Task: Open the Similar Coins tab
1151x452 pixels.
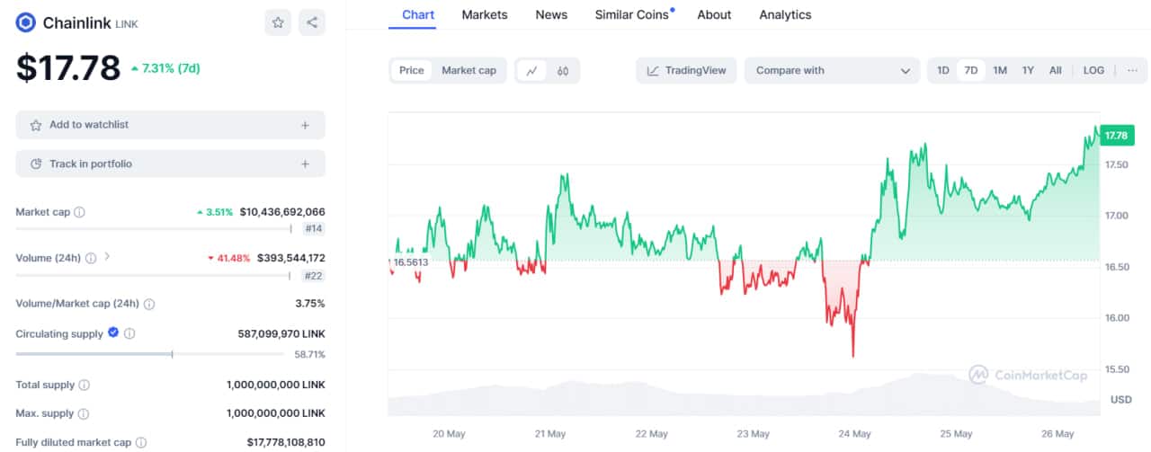Action: click(633, 14)
